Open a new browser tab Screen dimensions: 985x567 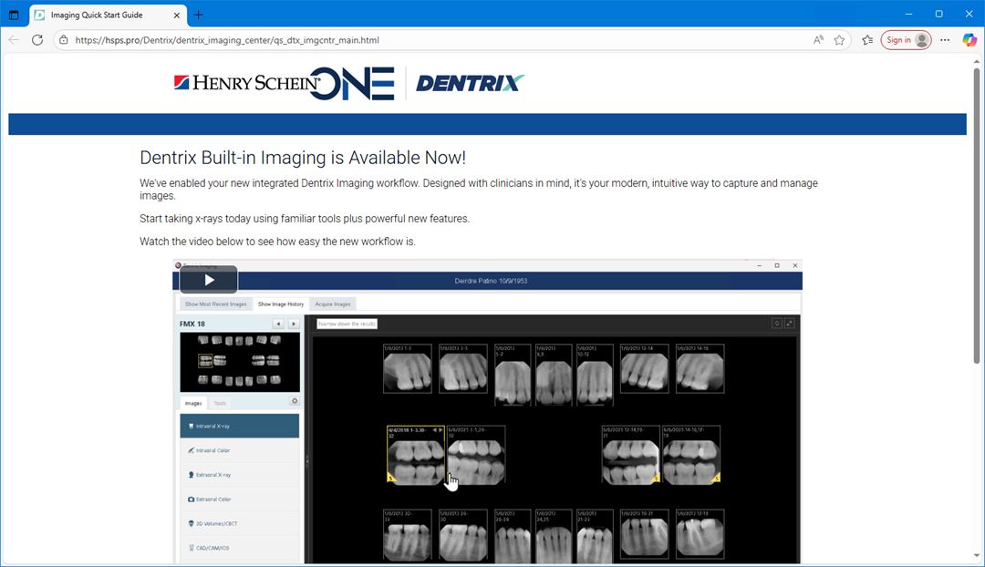[x=199, y=15]
